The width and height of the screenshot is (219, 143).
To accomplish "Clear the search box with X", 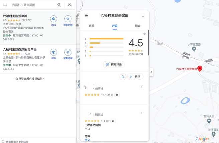I will click(x=69, y=5).
